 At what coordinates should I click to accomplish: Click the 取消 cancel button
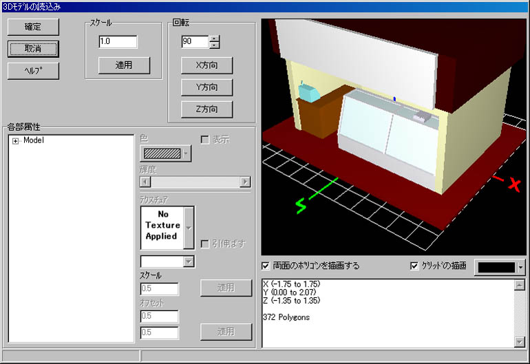pos(33,49)
